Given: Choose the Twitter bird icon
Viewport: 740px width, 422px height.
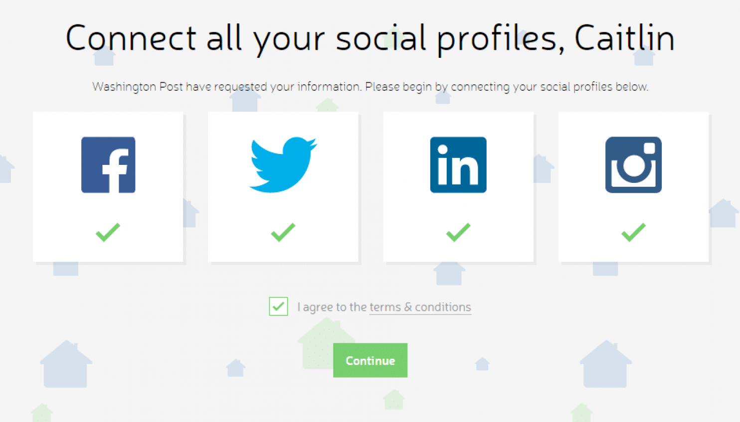Looking at the screenshot, I should 283,165.
